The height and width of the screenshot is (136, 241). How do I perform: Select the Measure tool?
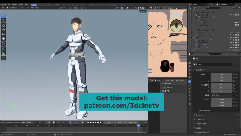(x=3, y=53)
